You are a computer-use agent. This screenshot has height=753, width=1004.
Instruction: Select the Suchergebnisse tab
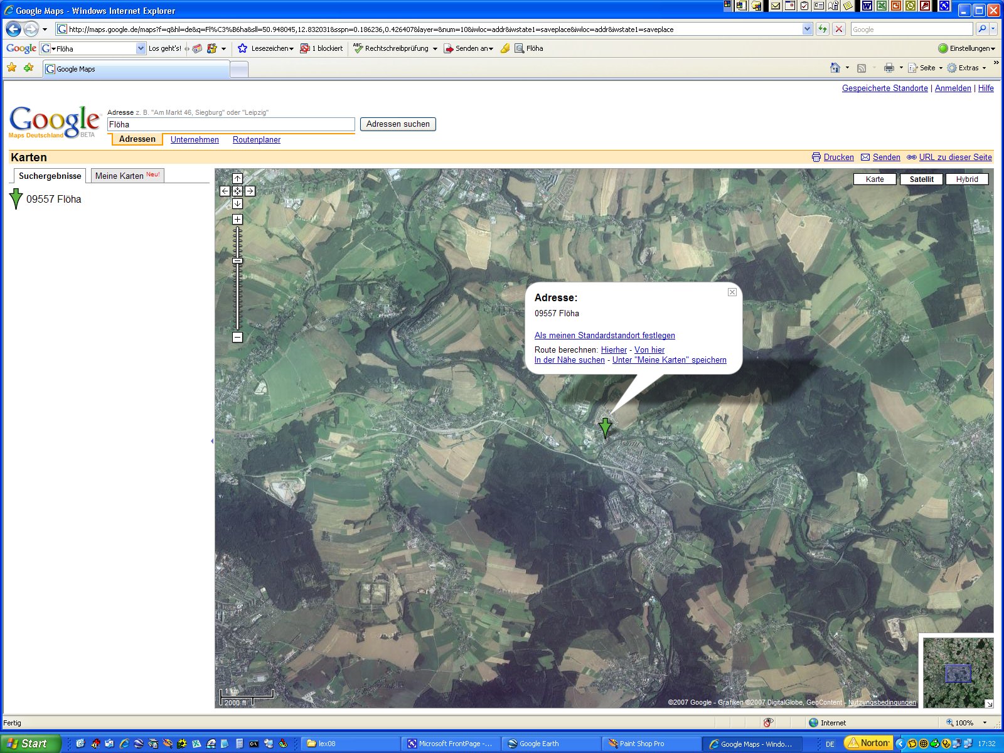tap(50, 176)
